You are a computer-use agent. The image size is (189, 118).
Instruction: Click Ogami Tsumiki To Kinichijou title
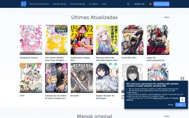(105, 97)
